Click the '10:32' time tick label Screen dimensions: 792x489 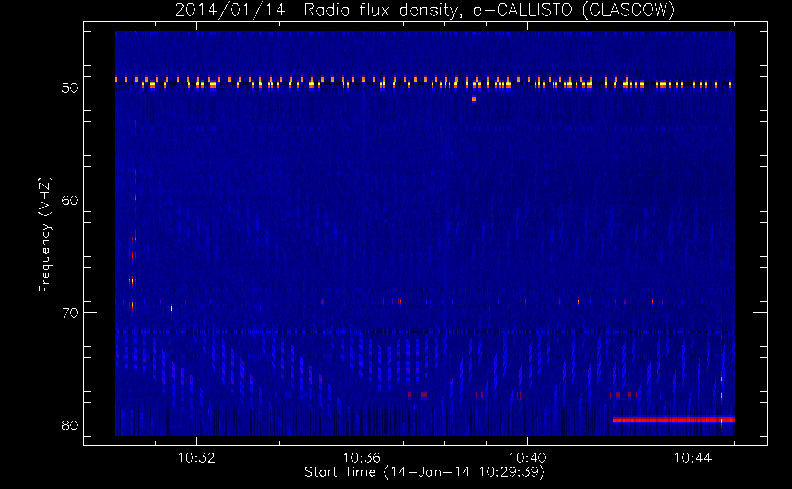[x=196, y=458]
